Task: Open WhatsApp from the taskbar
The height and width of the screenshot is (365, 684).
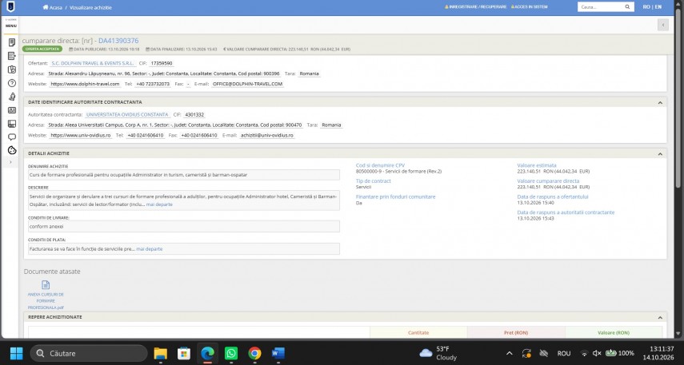Action: pyautogui.click(x=230, y=353)
